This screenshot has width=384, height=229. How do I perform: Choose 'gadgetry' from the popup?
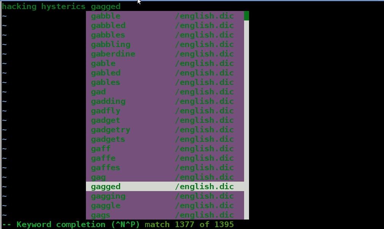click(165, 130)
